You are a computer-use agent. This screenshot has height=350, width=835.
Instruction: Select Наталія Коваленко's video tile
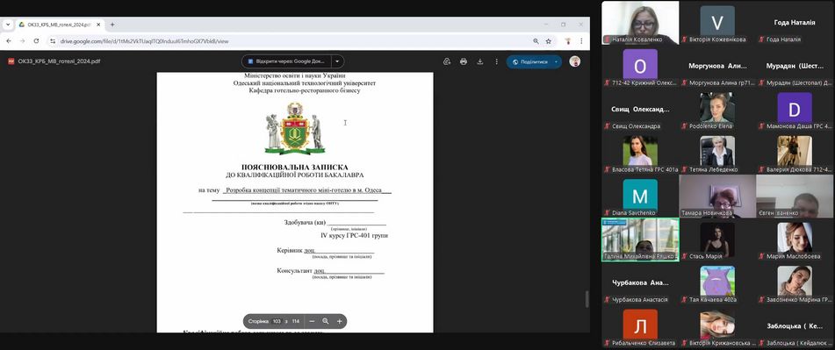[640, 22]
